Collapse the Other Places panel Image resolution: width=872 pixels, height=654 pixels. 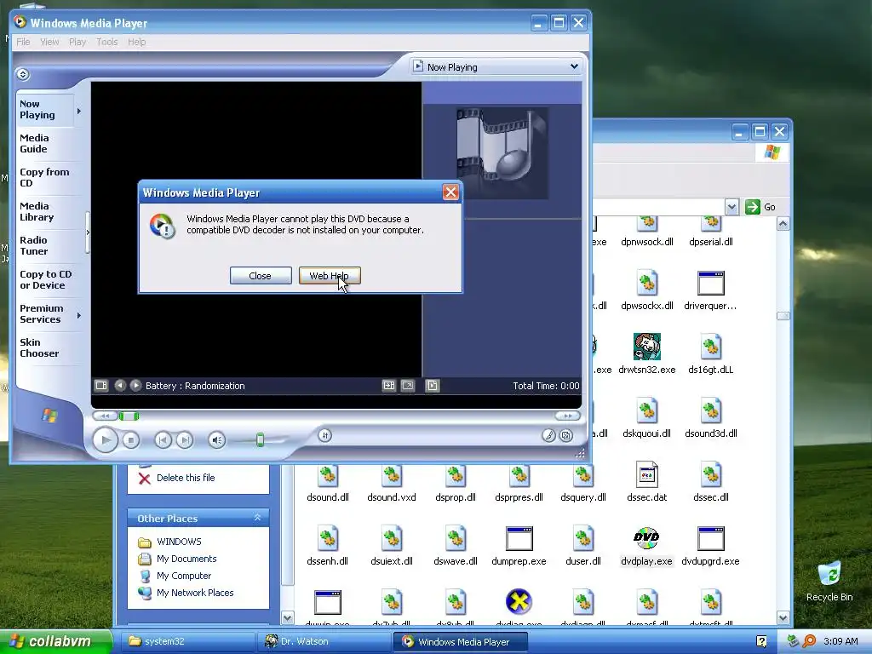click(257, 518)
